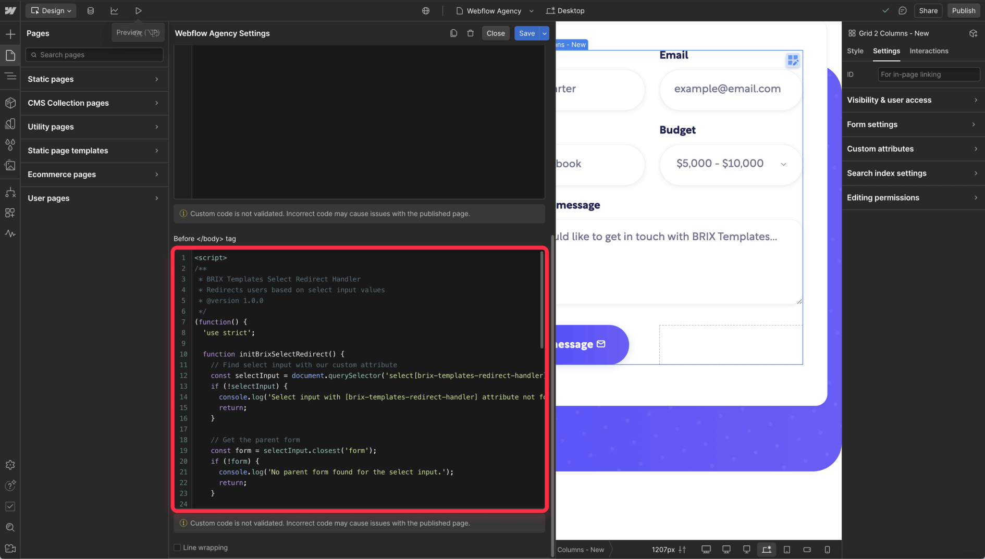Open the Apps grid icon
The height and width of the screenshot is (559, 985).
[10, 213]
